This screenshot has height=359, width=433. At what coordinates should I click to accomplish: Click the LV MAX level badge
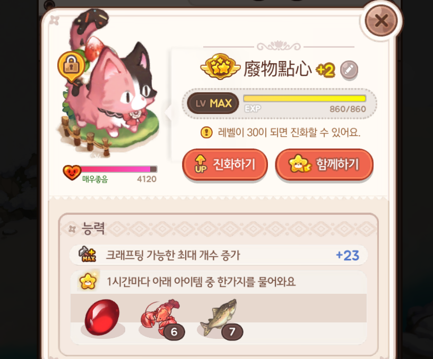[x=213, y=103]
